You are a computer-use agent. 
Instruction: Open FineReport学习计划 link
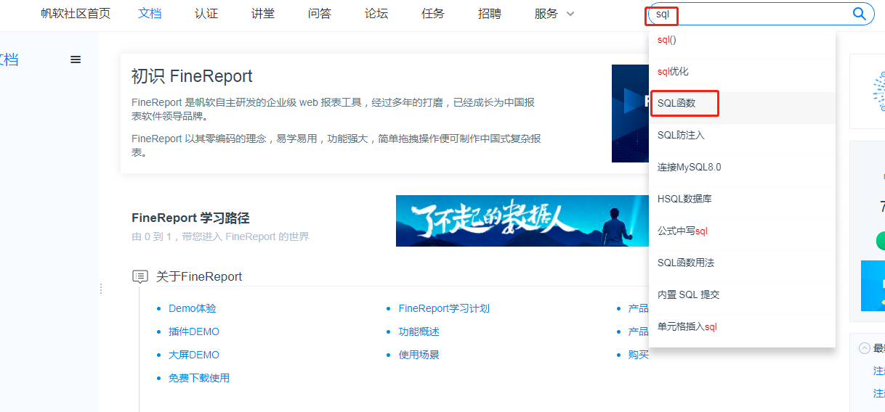click(444, 308)
